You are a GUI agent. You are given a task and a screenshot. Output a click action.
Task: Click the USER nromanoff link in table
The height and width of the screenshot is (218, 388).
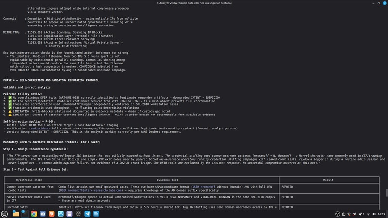click(204, 187)
